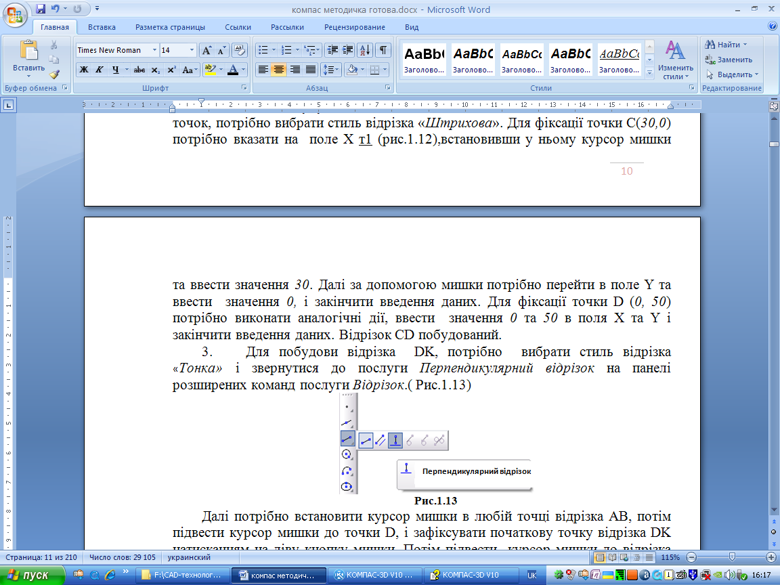The image size is (780, 585).
Task: Click page indicator Страница: 11 из 210
Action: coord(41,558)
